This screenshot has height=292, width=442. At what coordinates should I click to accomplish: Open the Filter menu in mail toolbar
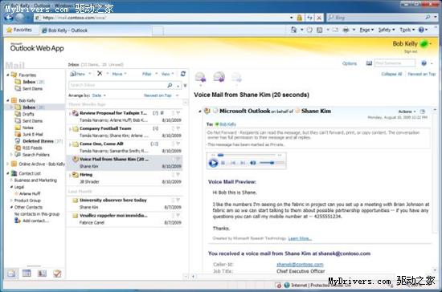pos(149,74)
